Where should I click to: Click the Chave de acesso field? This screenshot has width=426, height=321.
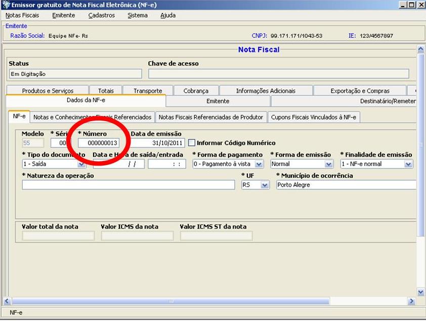(279, 74)
